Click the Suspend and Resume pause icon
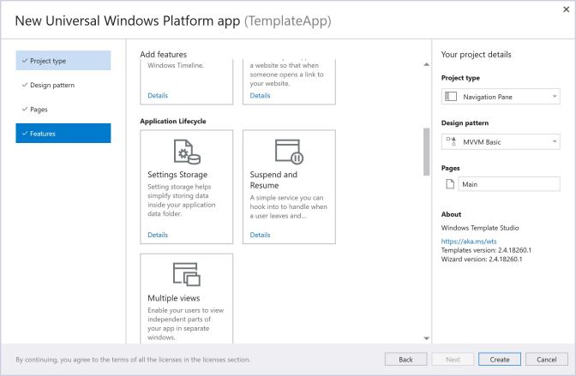Screen dimensions: 576x376 pos(289,152)
